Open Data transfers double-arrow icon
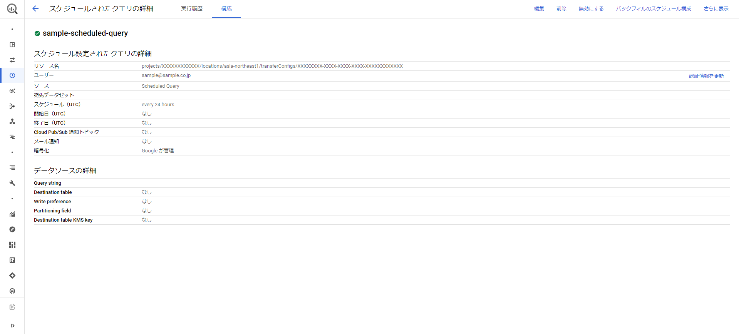 coord(12,60)
